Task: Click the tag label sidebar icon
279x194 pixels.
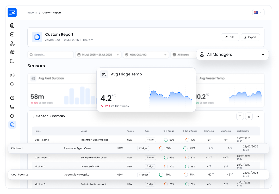Action: coord(12,84)
